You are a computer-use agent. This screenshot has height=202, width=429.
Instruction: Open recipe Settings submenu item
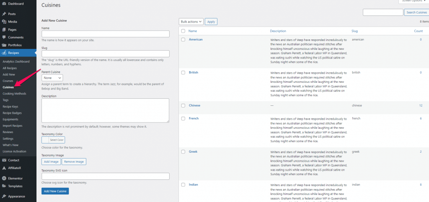coord(8,139)
